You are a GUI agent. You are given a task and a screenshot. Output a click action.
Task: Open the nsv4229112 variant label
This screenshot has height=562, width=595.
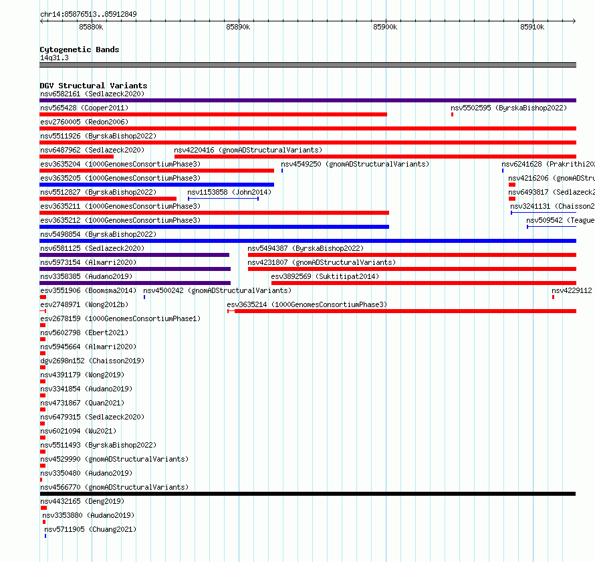tap(572, 290)
